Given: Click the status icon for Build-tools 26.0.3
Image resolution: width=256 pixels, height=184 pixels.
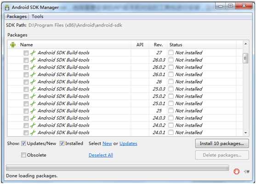Looking at the screenshot, I should coord(171,60).
